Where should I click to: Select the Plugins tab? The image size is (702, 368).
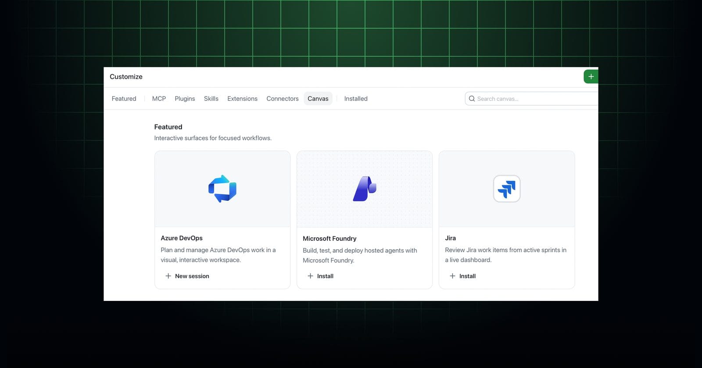click(185, 99)
